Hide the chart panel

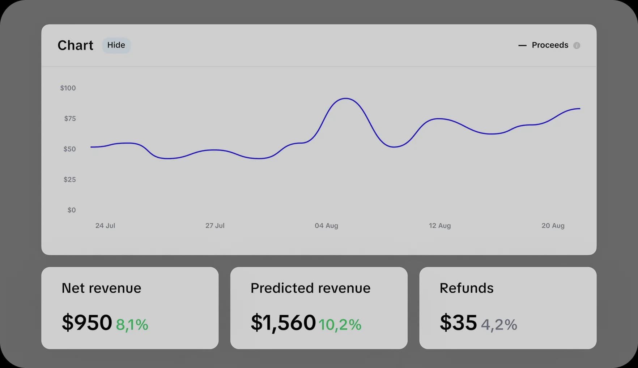point(116,45)
